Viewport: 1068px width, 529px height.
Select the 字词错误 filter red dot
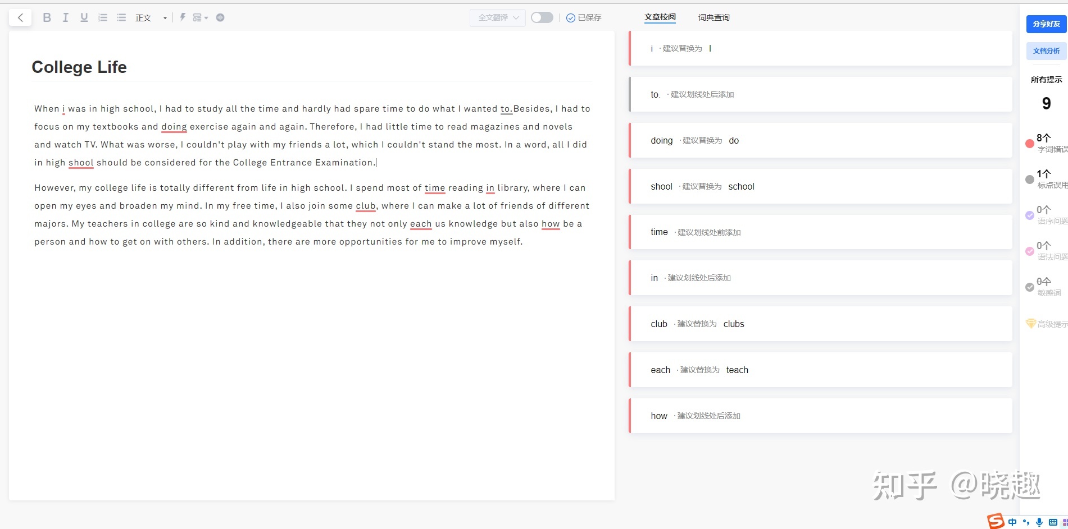1030,144
